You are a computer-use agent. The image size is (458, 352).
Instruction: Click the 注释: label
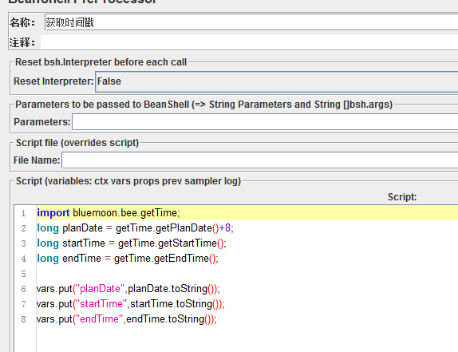coord(22,42)
